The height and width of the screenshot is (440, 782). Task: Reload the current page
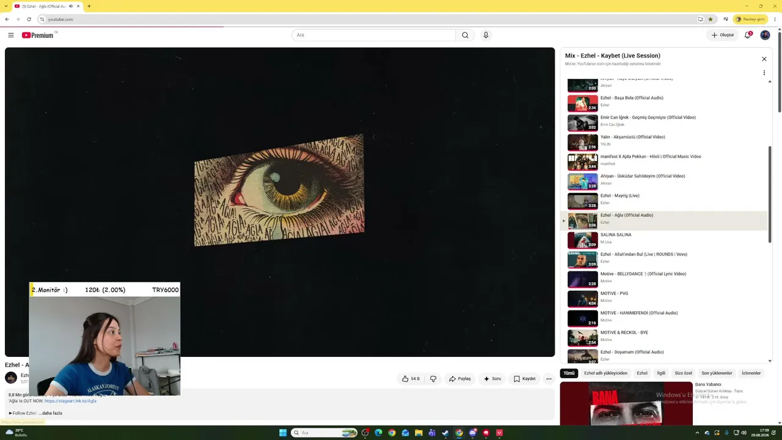[29, 19]
